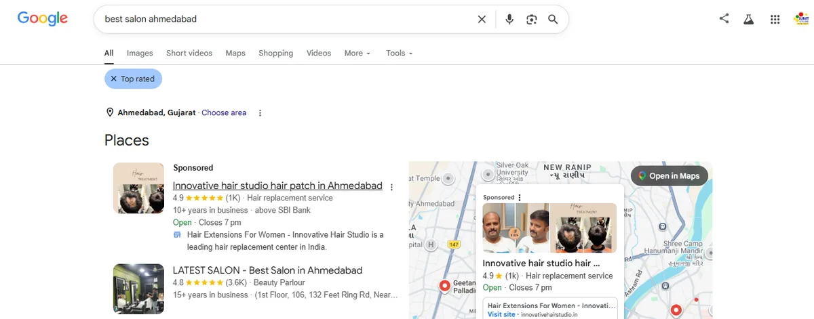814x319 pixels.
Task: Click 'Open · Closes 7 pm' in first listing
Action: 207,222
